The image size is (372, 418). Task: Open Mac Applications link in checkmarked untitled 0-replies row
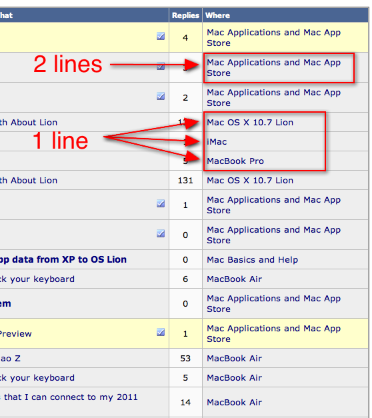click(273, 235)
